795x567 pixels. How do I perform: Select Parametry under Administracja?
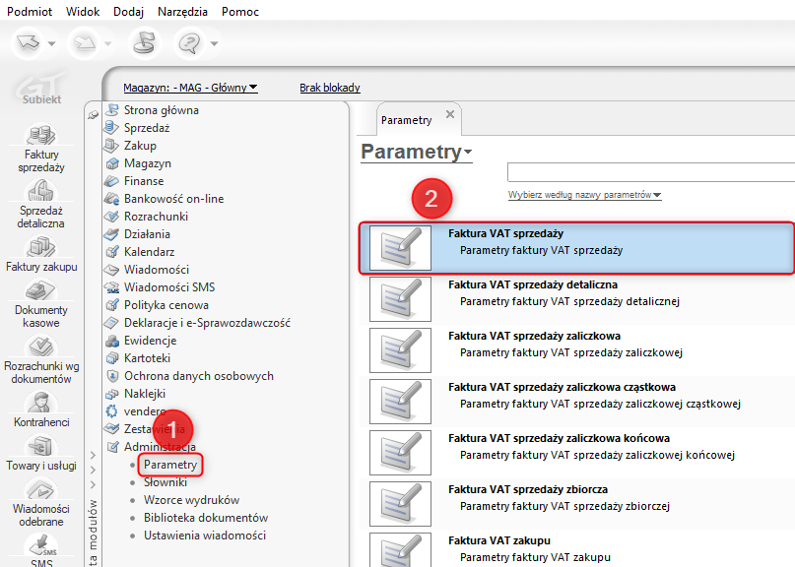tap(170, 465)
